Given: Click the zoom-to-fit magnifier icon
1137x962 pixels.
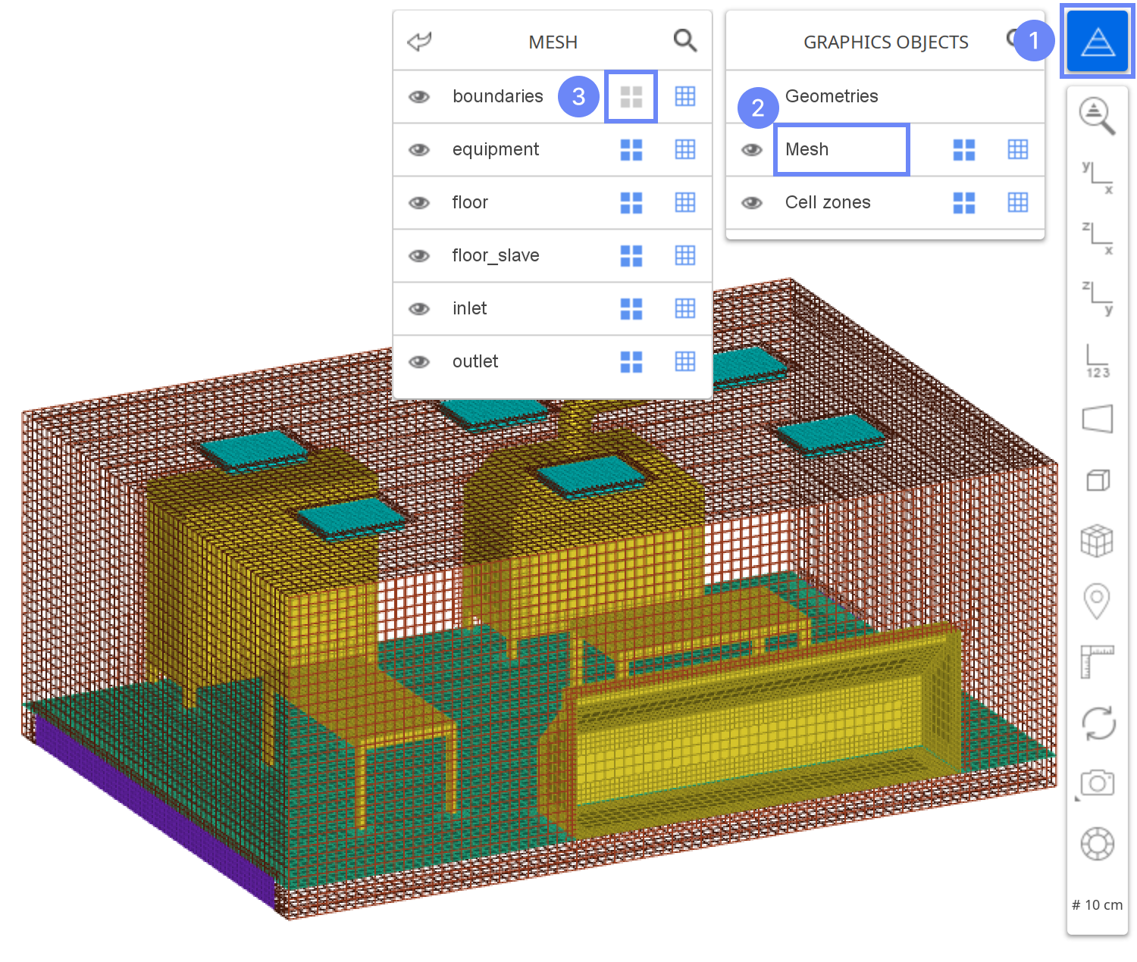Looking at the screenshot, I should coord(1097,116).
